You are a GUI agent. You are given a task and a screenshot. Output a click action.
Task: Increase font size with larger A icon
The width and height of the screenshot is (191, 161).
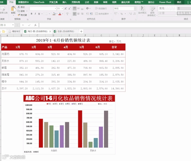66,9
